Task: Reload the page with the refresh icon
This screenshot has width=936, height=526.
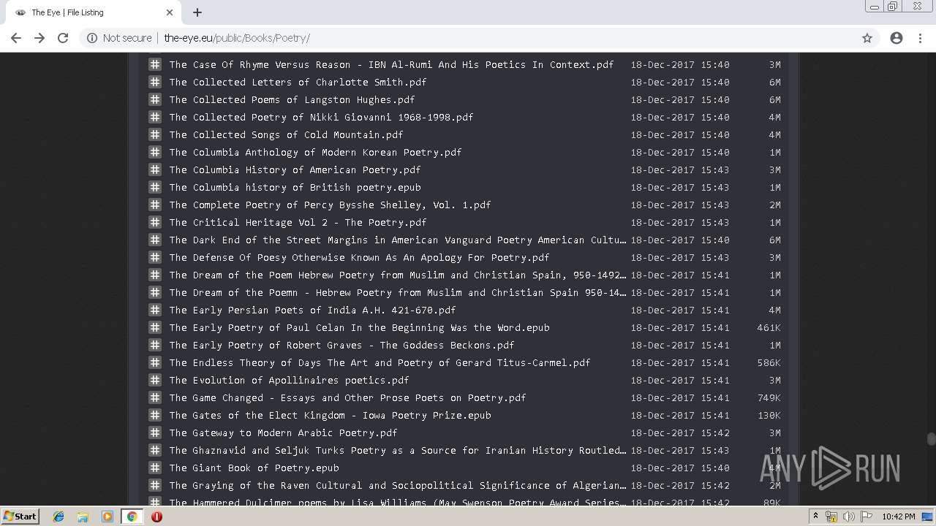Action: [63, 38]
